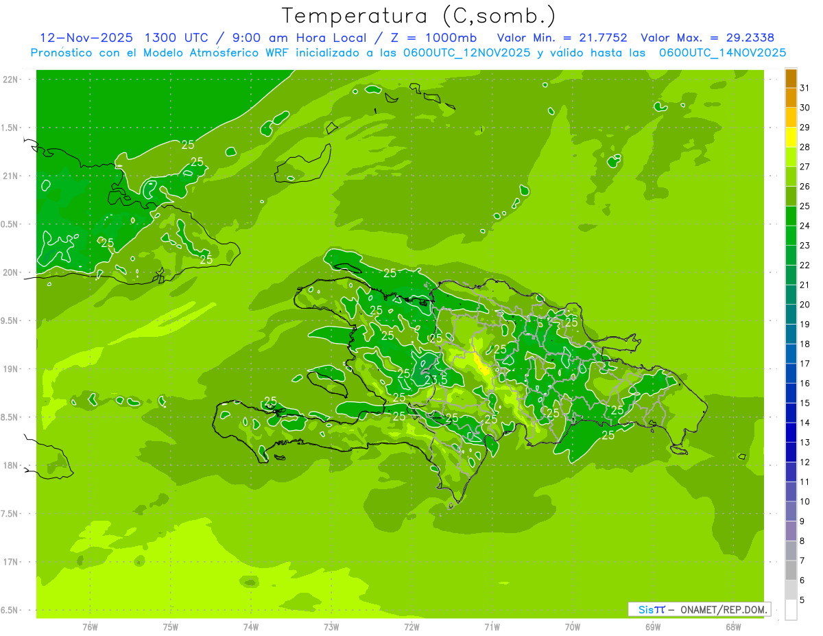Click the legend value 31

tap(805, 88)
